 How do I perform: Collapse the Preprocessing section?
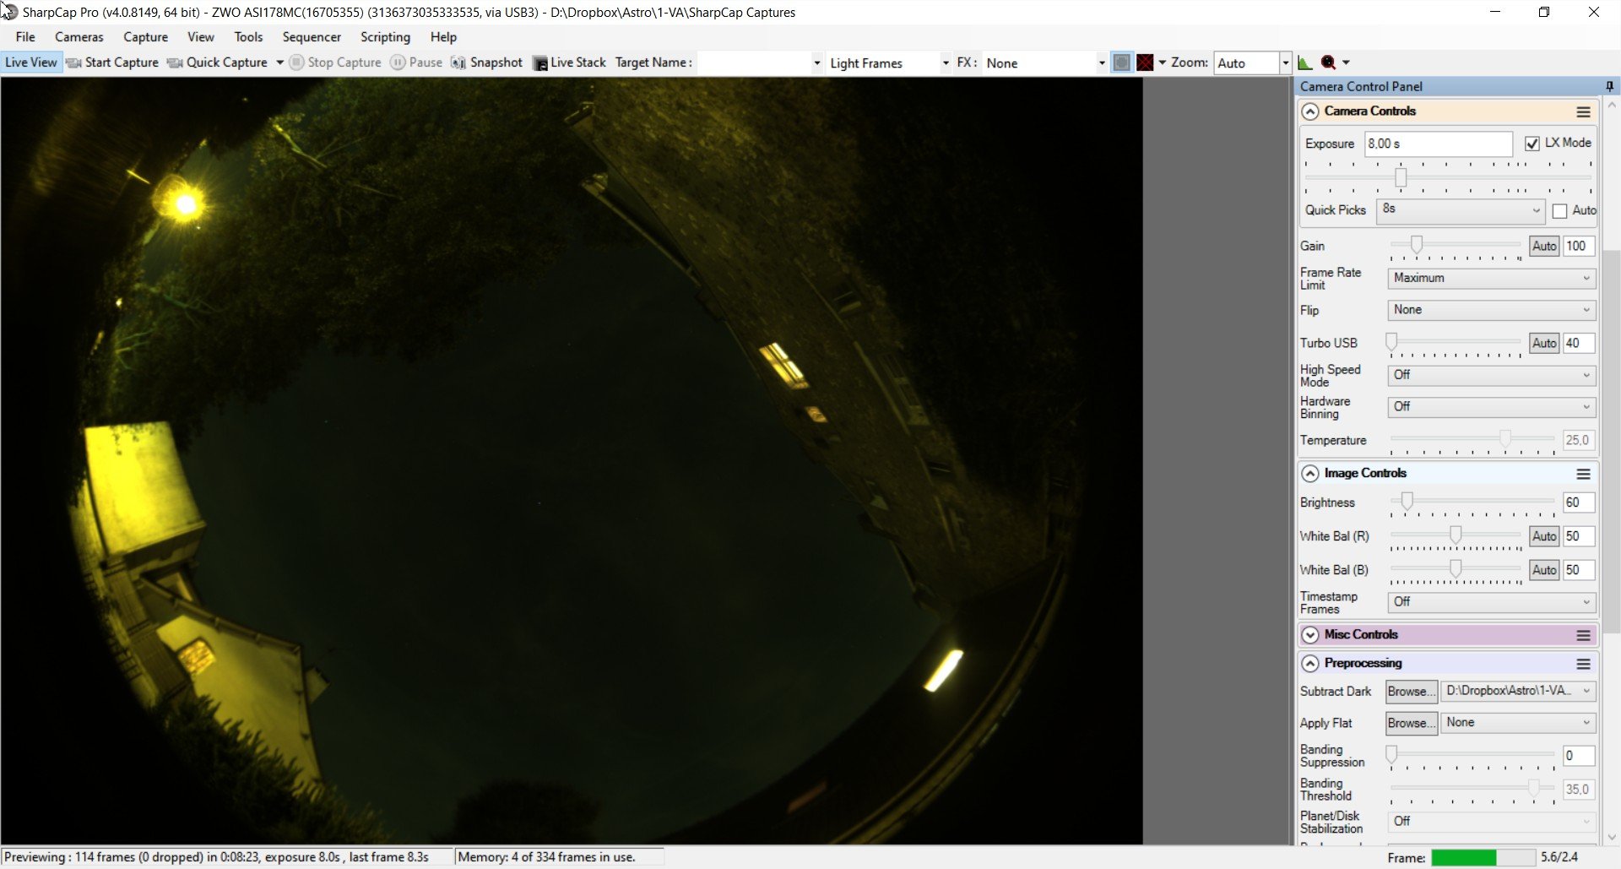[x=1310, y=664]
